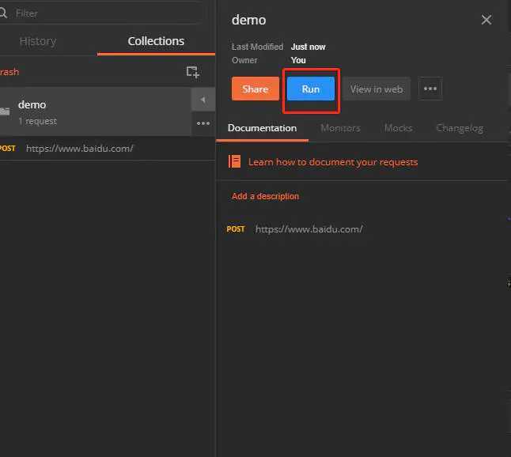The image size is (511, 457).
Task: Click the search magnifier icon
Action: [3, 13]
